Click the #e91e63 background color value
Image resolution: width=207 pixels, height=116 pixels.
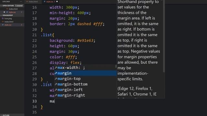(85, 41)
